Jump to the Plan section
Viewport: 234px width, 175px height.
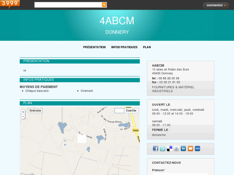(x=147, y=47)
